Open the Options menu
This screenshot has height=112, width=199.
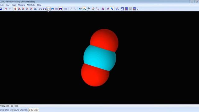21,5
